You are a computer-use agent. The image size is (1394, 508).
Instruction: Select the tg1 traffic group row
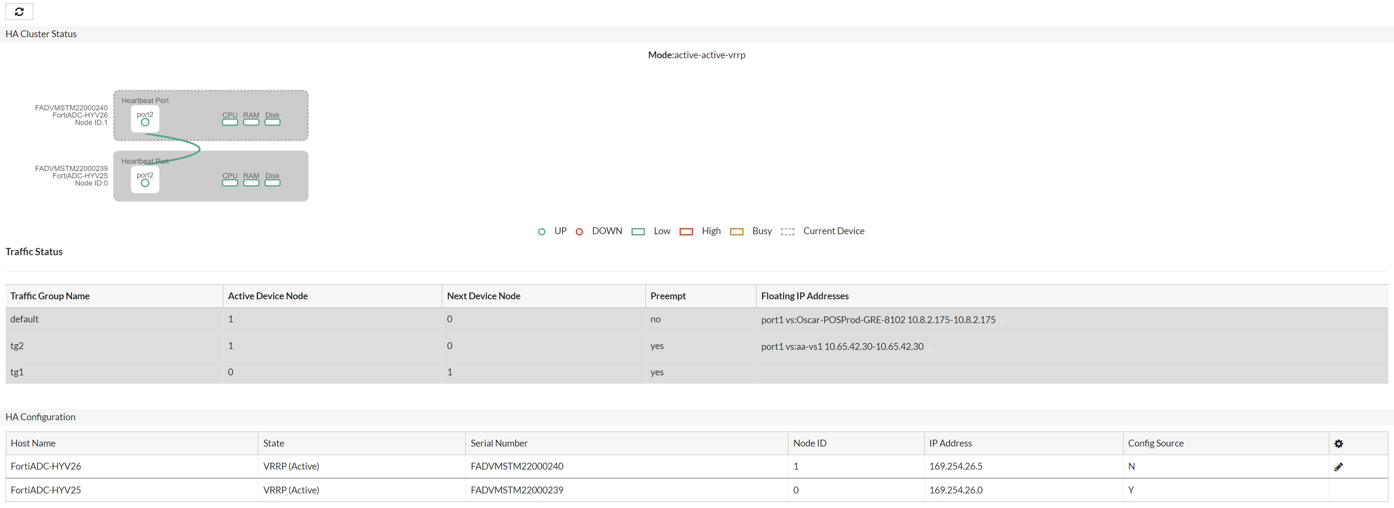tap(17, 372)
